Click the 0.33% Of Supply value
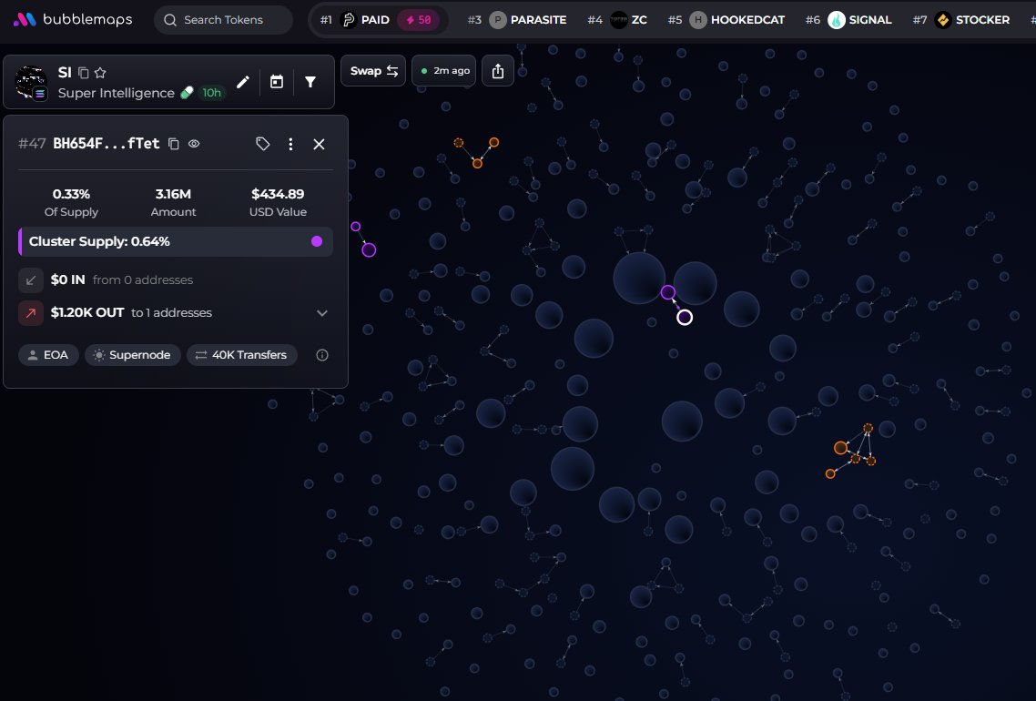The image size is (1036, 701). 71,194
